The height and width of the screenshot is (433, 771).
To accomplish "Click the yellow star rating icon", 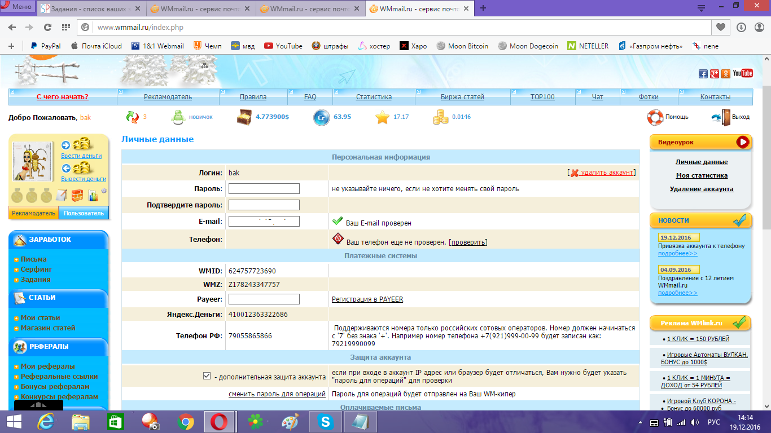I will (x=383, y=117).
